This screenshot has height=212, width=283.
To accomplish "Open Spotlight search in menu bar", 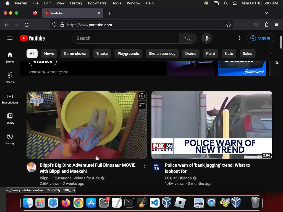I will click(226, 3).
